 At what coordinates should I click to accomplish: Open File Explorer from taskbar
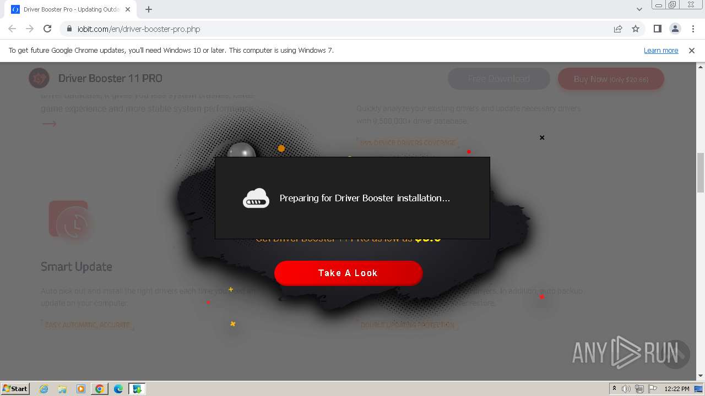tap(62, 389)
